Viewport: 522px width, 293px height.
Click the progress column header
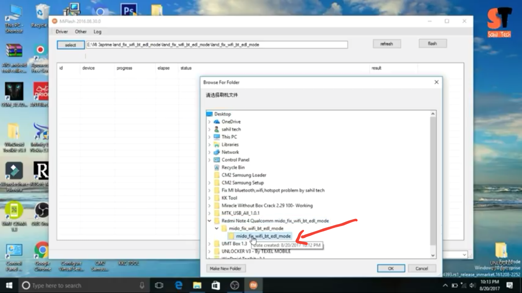[124, 68]
